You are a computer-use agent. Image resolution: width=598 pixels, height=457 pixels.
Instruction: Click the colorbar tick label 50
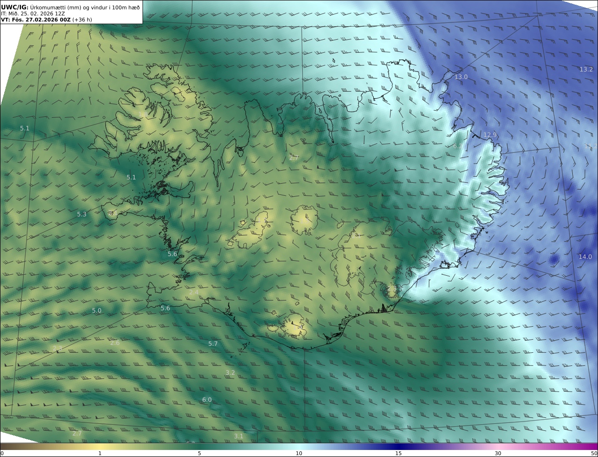(x=594, y=453)
